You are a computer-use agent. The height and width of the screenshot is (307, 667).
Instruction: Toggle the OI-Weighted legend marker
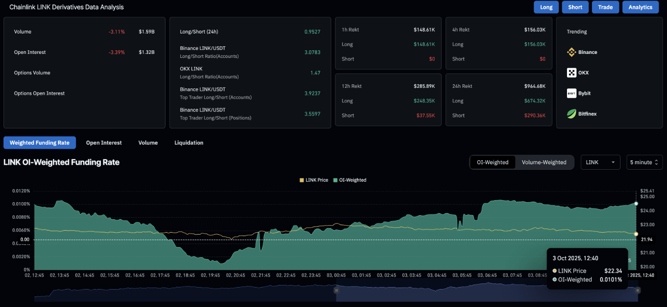click(x=335, y=180)
